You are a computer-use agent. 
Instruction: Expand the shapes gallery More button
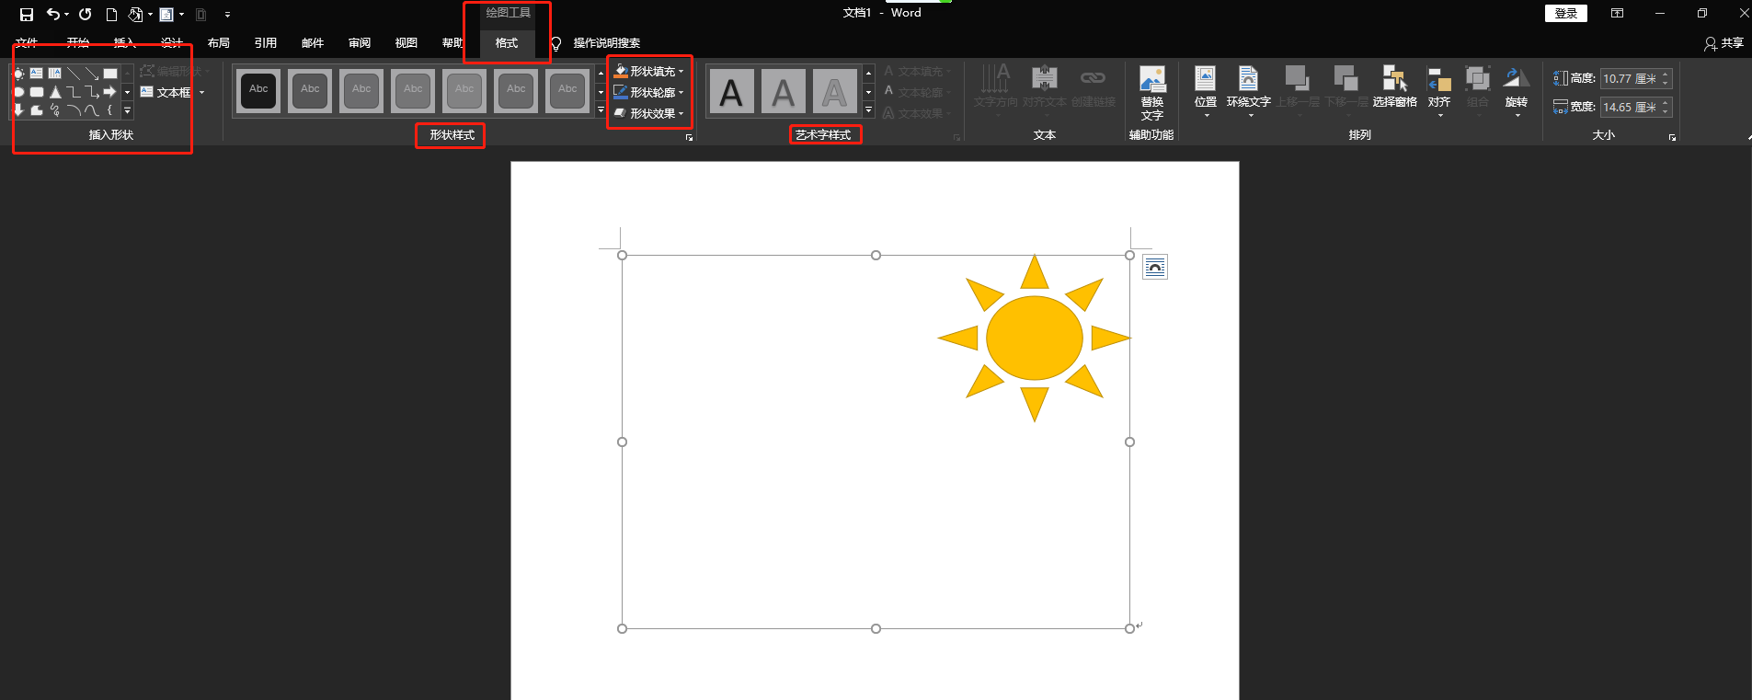pos(127,110)
